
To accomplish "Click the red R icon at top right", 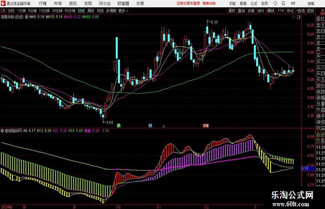I will [x=323, y=11].
